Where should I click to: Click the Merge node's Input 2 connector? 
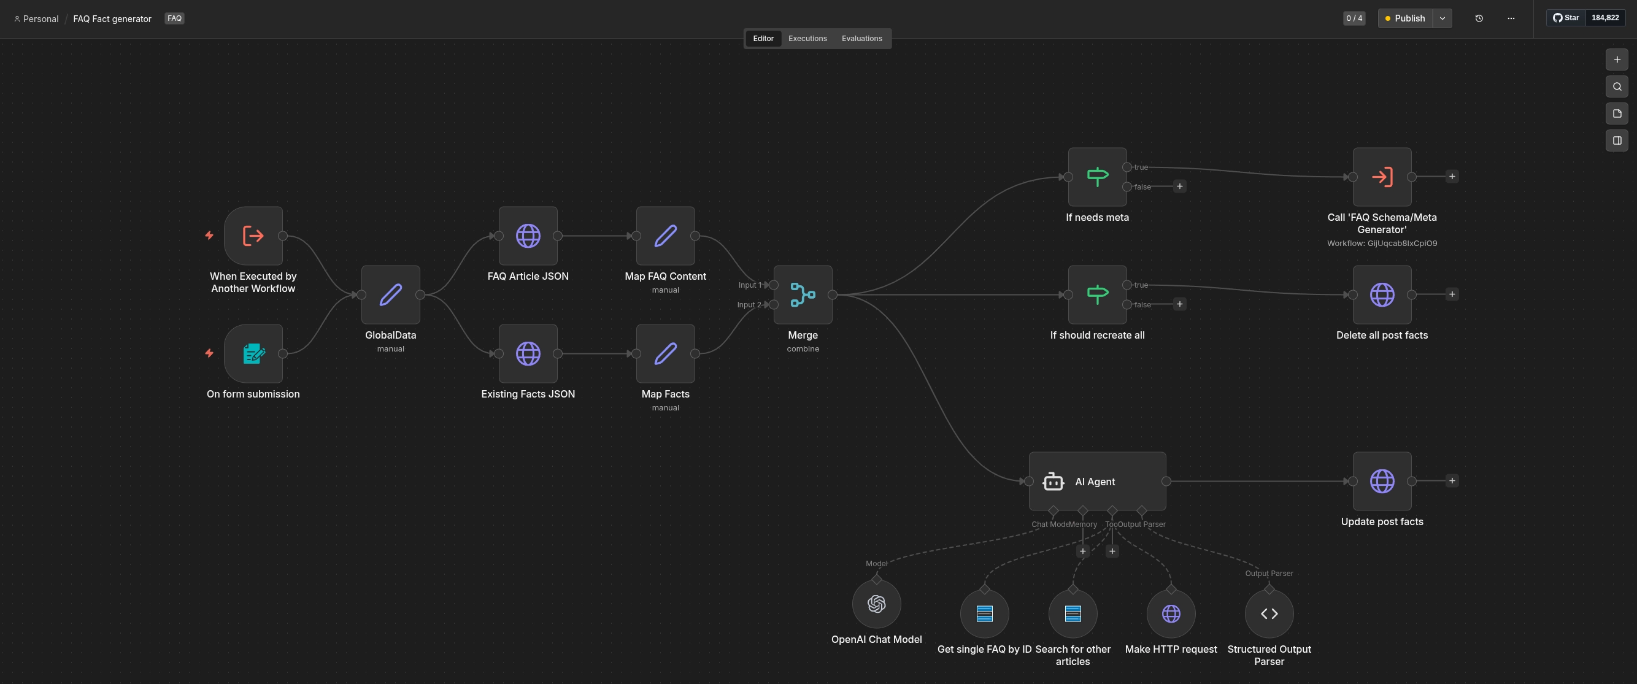pyautogui.click(x=773, y=305)
